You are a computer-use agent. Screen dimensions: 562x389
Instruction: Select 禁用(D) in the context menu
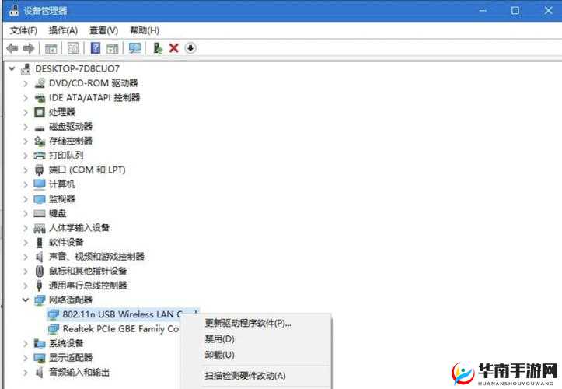(219, 339)
